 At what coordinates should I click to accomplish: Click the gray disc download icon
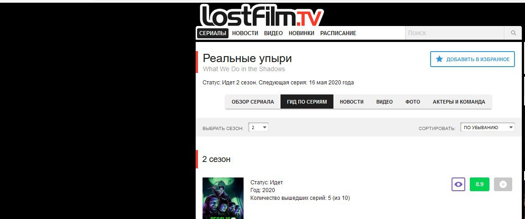coord(503,184)
